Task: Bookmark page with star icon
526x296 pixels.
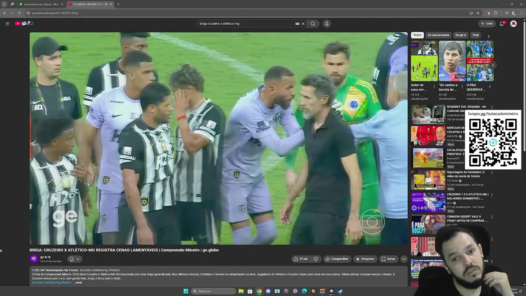Action: [478, 13]
